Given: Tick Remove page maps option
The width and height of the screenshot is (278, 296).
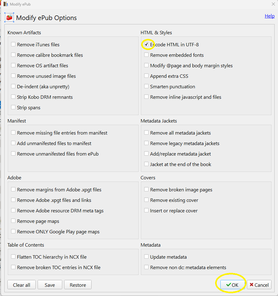Looking at the screenshot, I should pyautogui.click(x=13, y=221).
